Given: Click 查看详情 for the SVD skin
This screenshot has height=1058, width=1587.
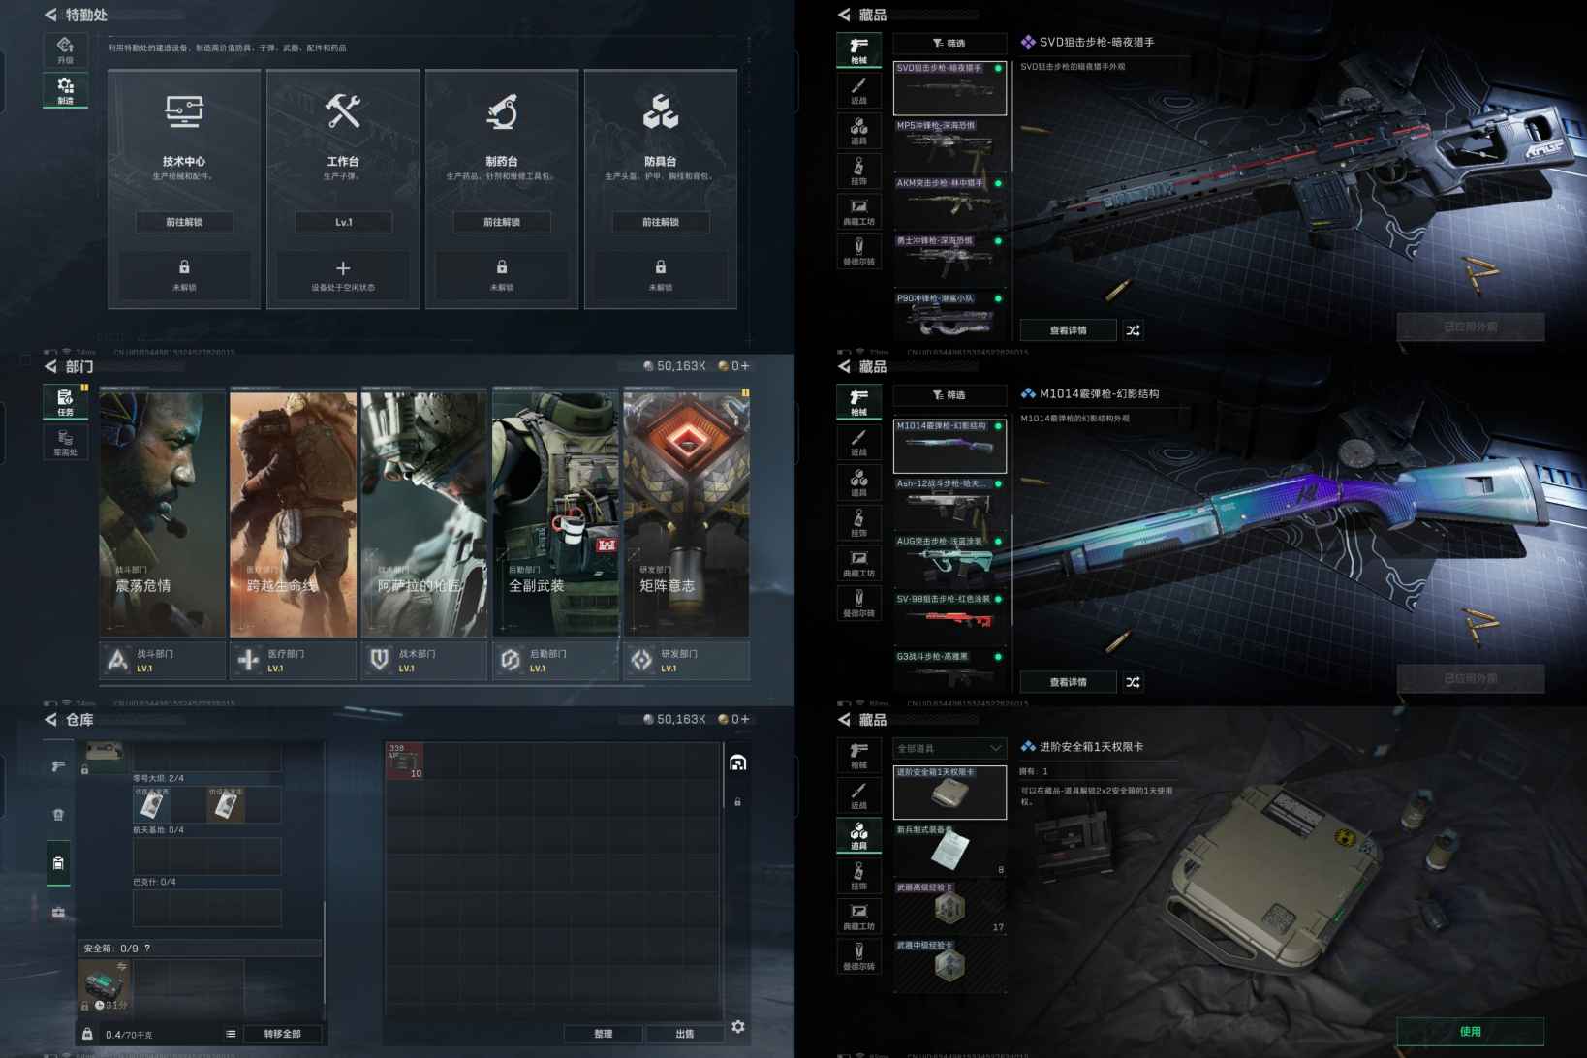Looking at the screenshot, I should [1069, 330].
